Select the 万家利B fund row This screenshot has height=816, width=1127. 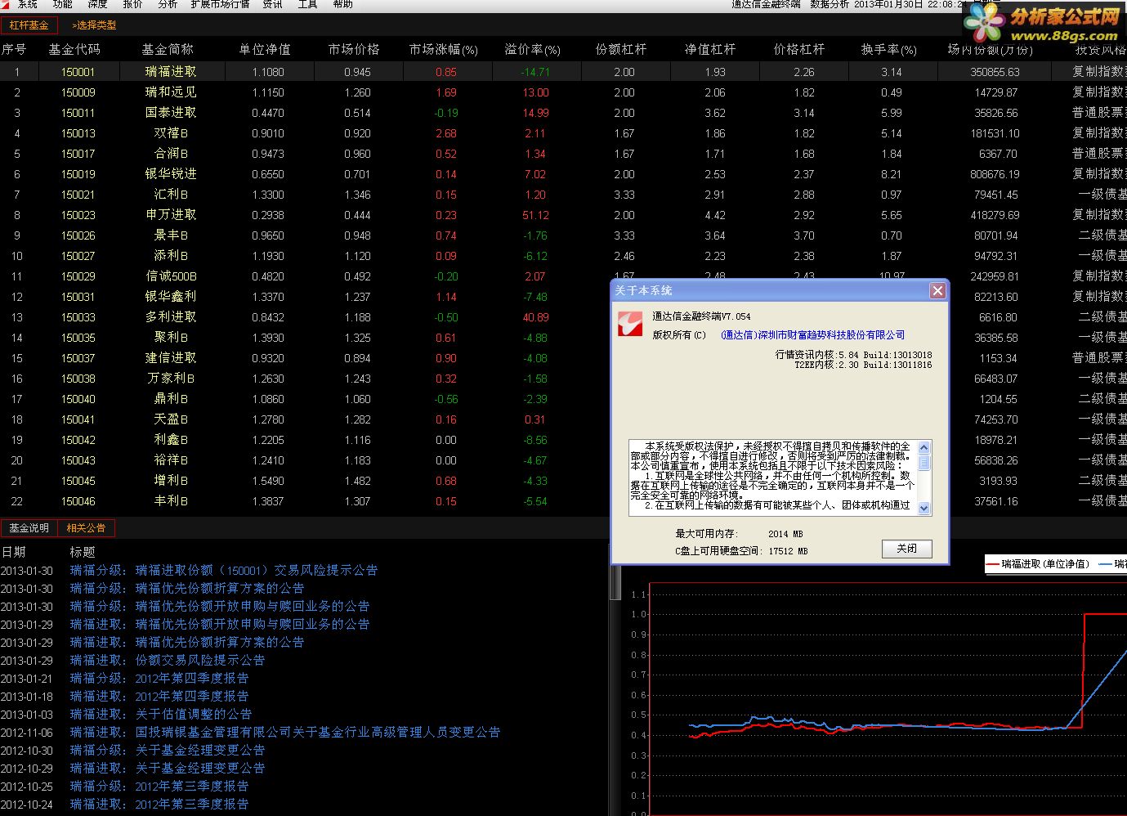click(x=171, y=379)
